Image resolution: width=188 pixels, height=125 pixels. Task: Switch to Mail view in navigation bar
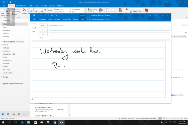[x=3, y=114]
